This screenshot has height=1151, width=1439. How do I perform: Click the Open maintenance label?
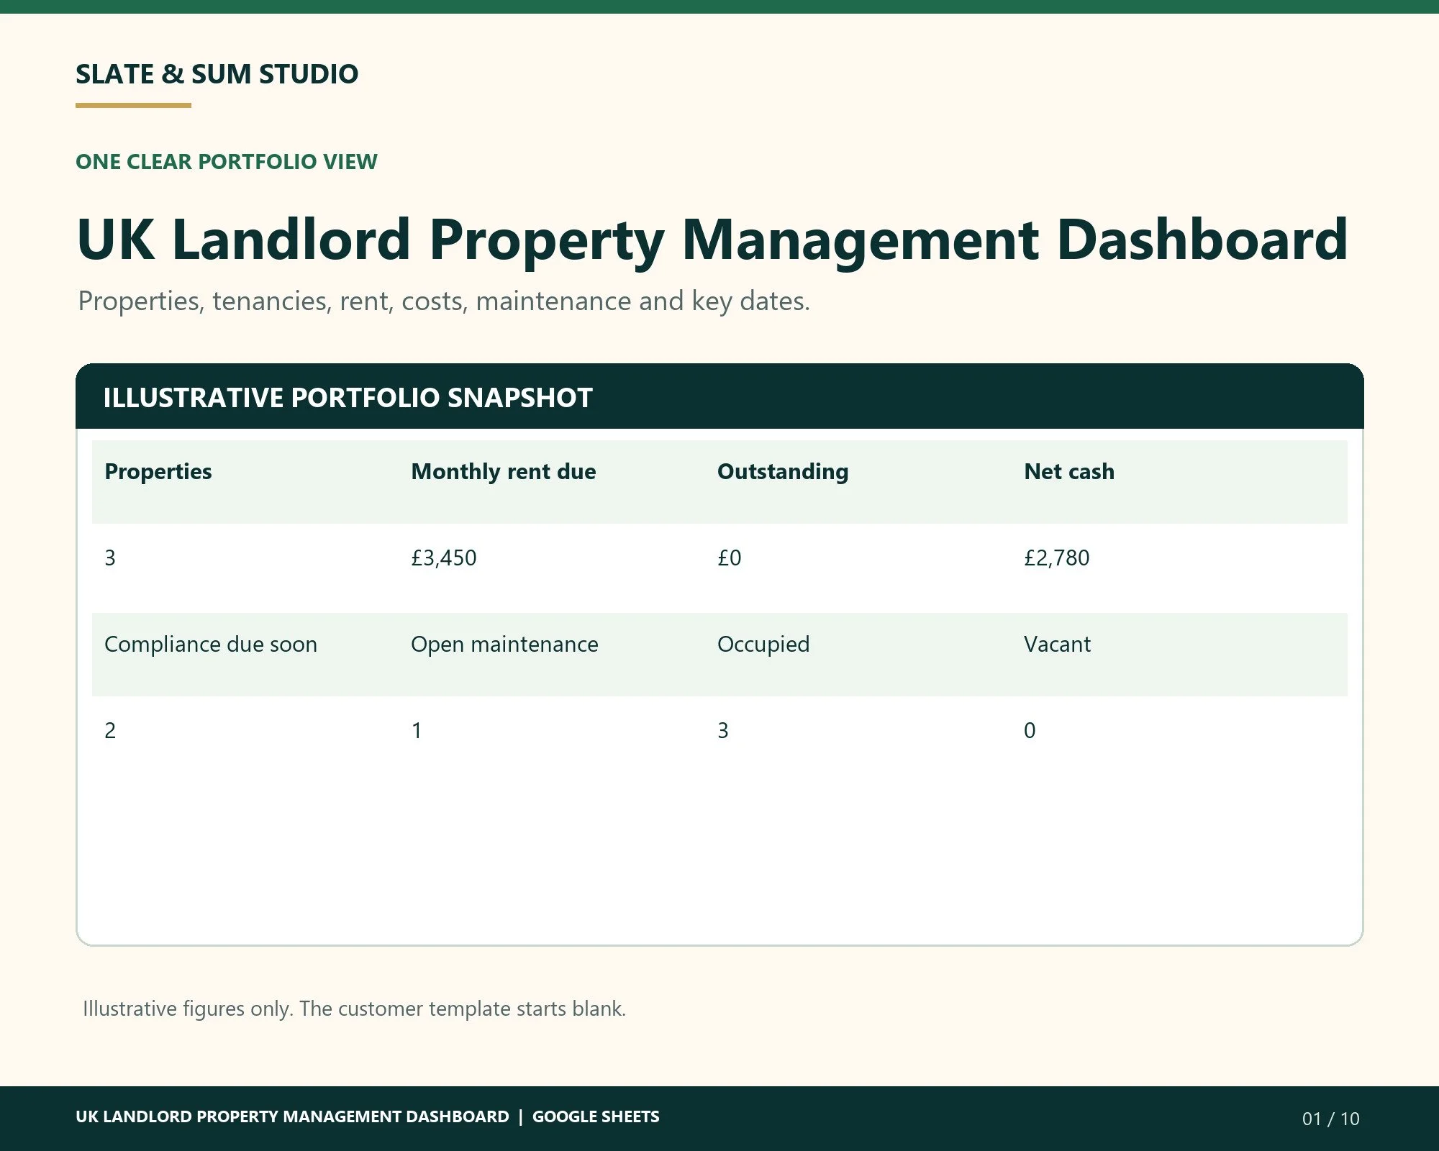[x=504, y=644]
